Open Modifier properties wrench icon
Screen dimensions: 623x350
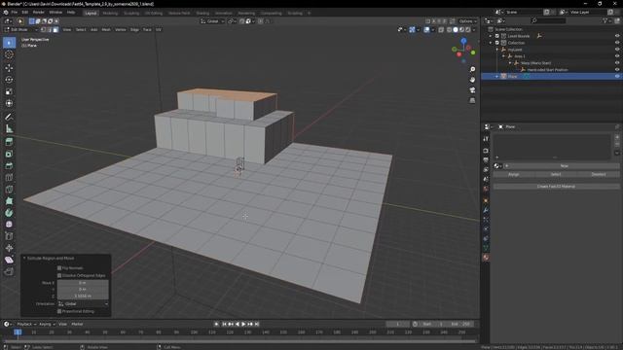[486, 210]
